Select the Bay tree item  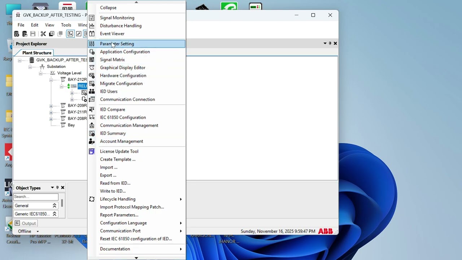(71, 125)
